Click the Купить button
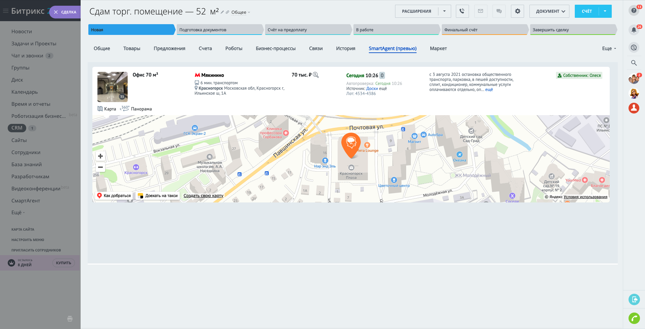Image resolution: width=645 pixels, height=329 pixels. coord(63,263)
